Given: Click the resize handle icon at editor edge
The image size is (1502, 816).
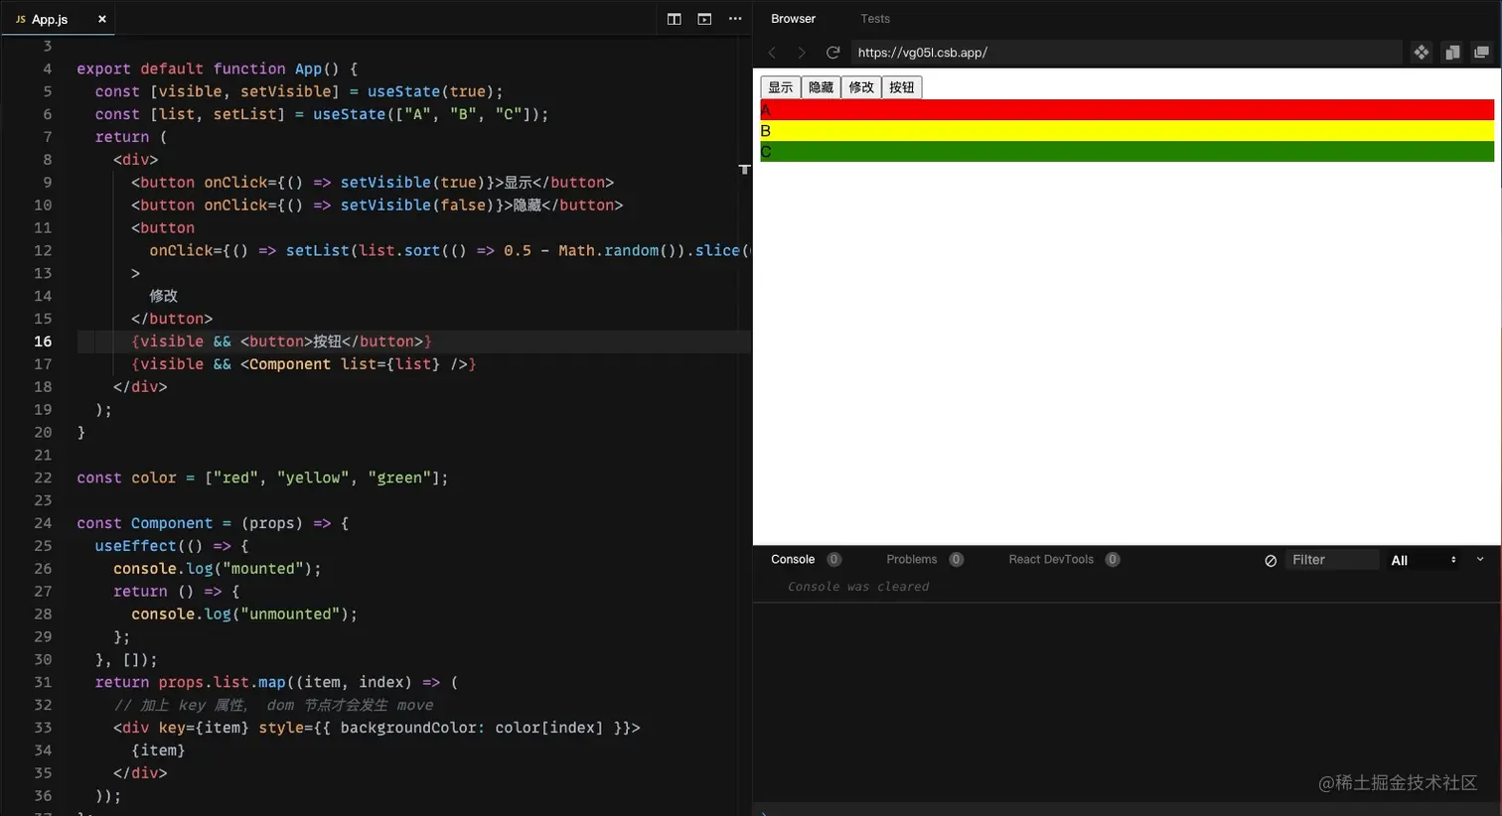Looking at the screenshot, I should (x=744, y=170).
